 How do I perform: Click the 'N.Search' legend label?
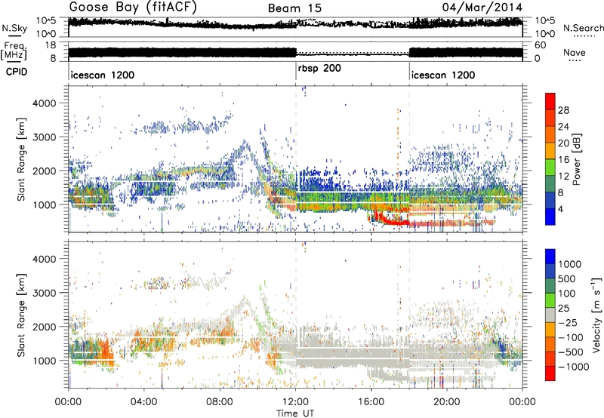point(583,28)
